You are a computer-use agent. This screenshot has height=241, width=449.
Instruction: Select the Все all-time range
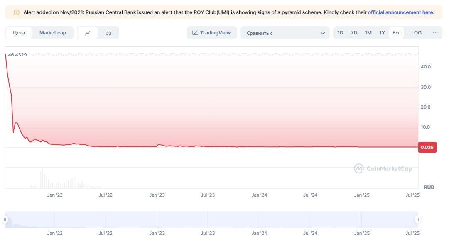397,33
